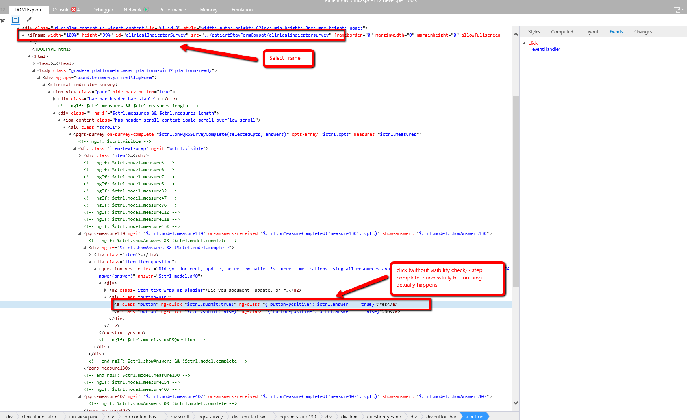Open the Network tab

click(x=132, y=10)
